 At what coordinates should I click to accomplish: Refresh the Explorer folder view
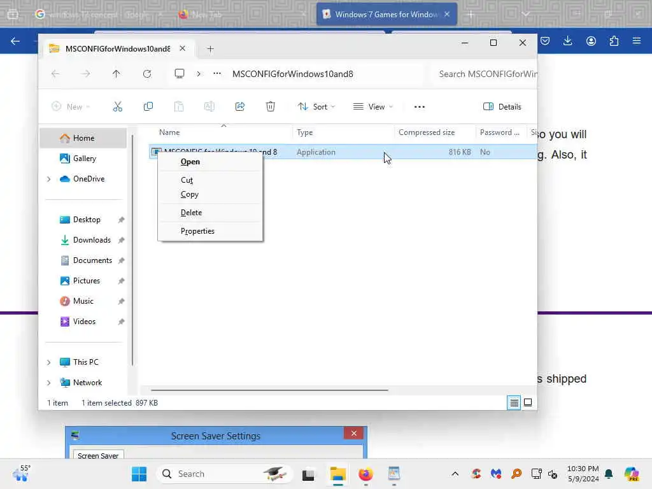point(147,74)
